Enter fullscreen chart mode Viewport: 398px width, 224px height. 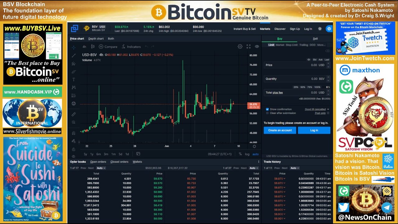[248, 46]
